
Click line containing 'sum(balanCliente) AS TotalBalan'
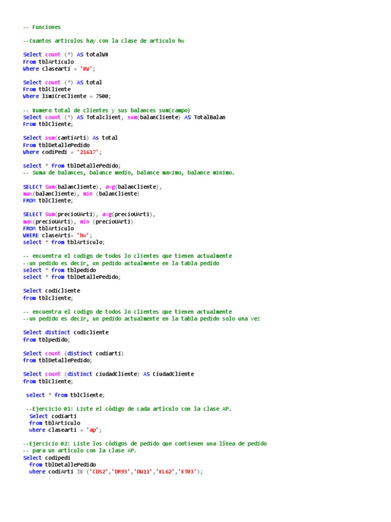tap(124, 117)
